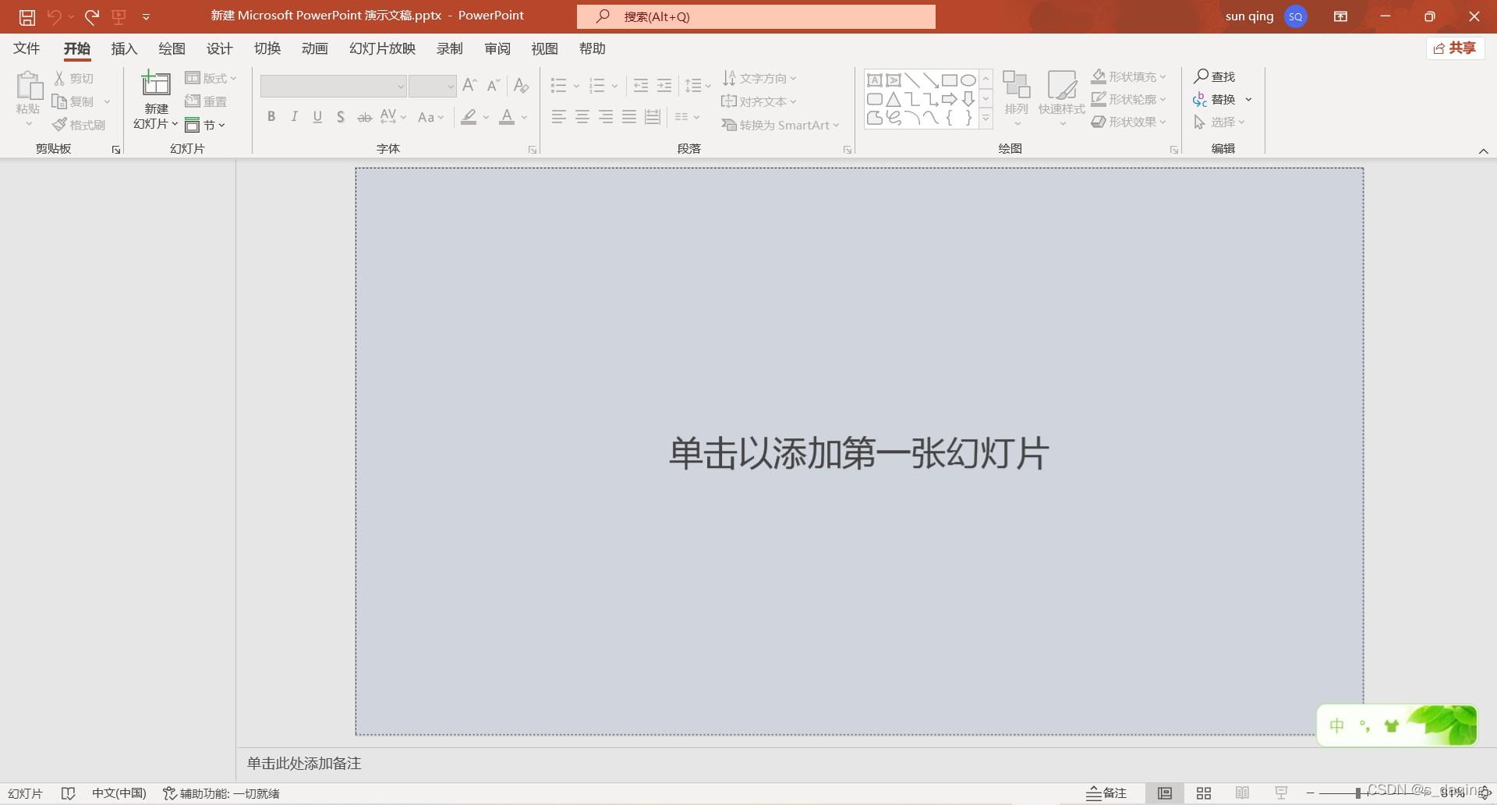Enable underline formatting

click(x=317, y=116)
